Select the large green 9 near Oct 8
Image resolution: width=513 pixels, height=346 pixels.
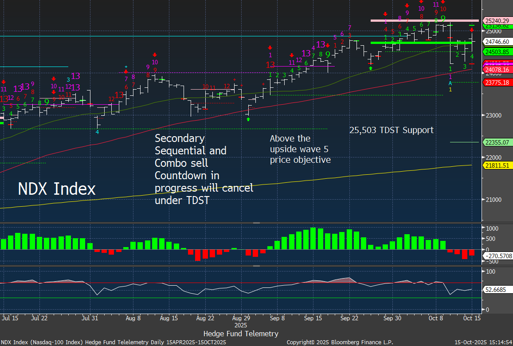pyautogui.click(x=443, y=19)
